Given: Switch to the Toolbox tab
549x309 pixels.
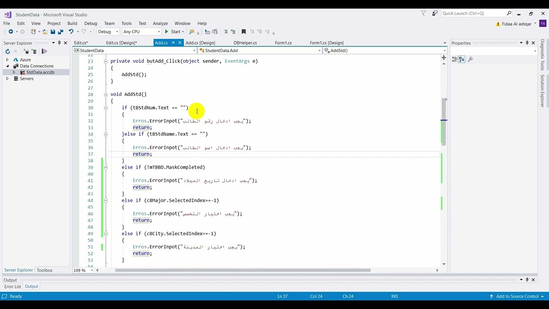Looking at the screenshot, I should click(x=45, y=270).
